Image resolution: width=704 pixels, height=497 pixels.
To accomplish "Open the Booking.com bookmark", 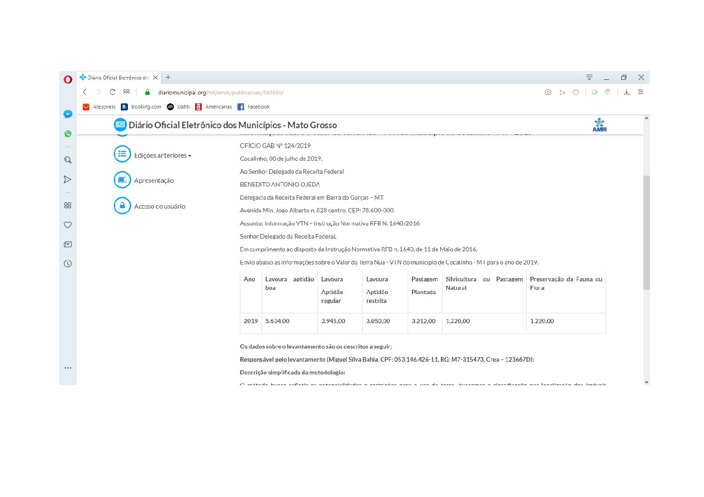I will pos(141,107).
